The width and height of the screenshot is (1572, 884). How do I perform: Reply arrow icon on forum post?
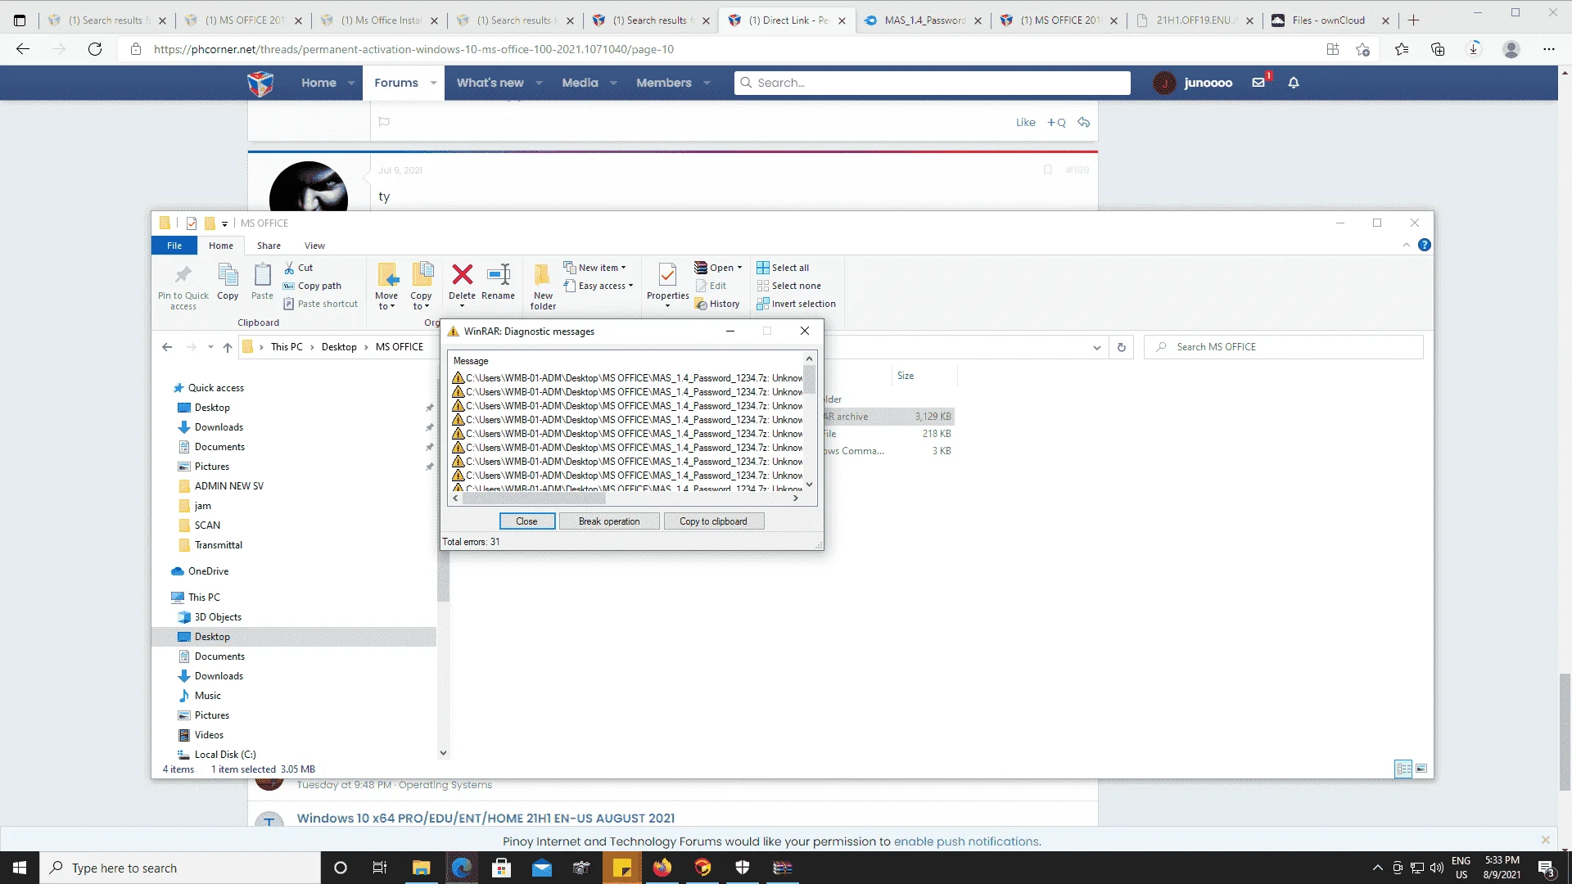tap(1083, 122)
